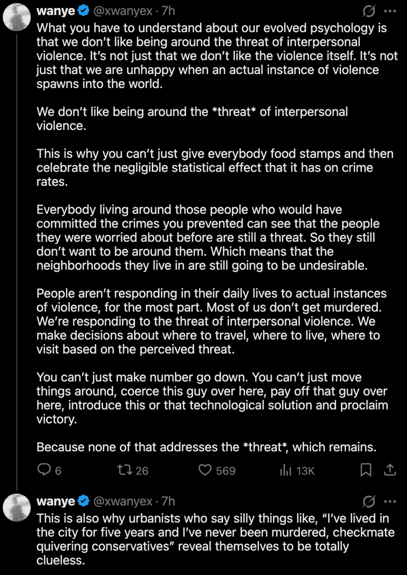The width and height of the screenshot is (407, 575).
Task: Bookmark the first tweet
Action: point(366,471)
